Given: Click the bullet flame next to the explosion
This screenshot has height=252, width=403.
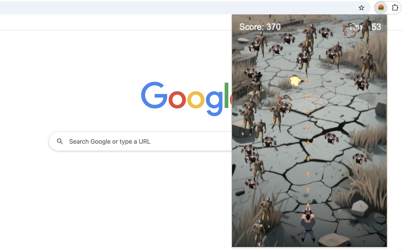Looking at the screenshot, I should click(x=306, y=81).
